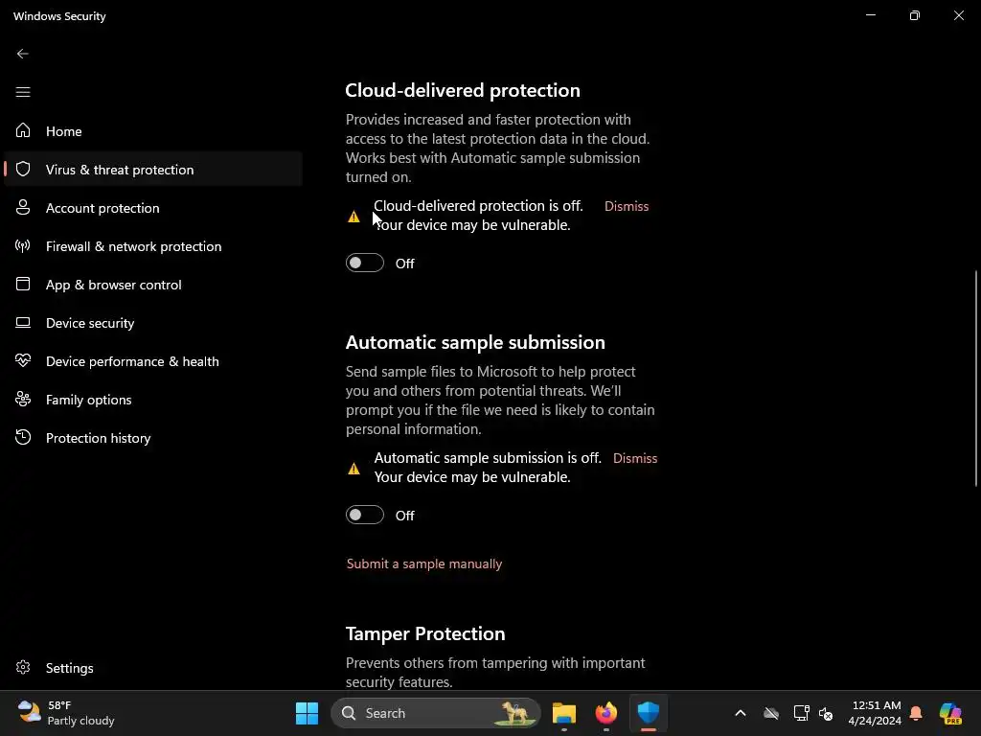Image resolution: width=981 pixels, height=736 pixels.
Task: Click the Virus & threat protection shield icon
Action: pos(23,169)
